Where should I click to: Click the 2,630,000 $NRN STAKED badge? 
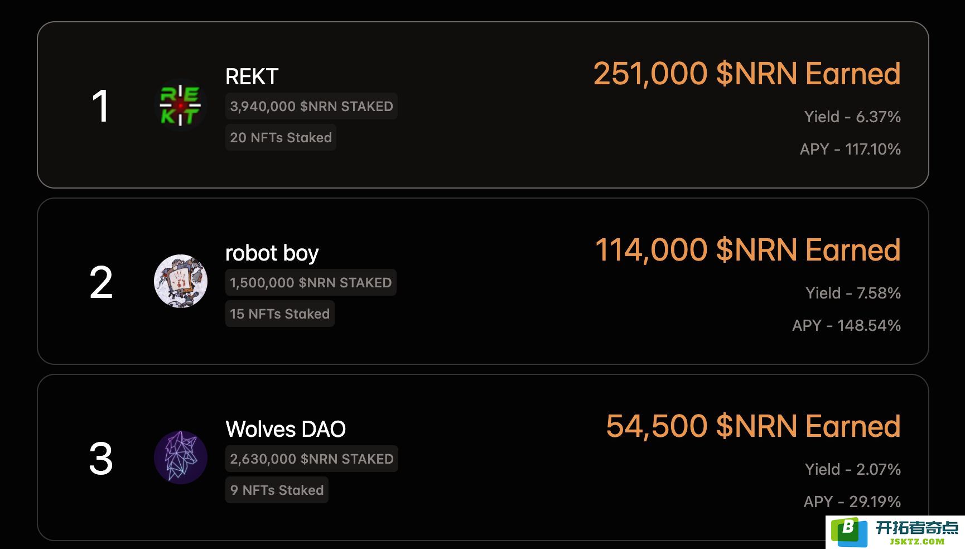click(x=312, y=459)
